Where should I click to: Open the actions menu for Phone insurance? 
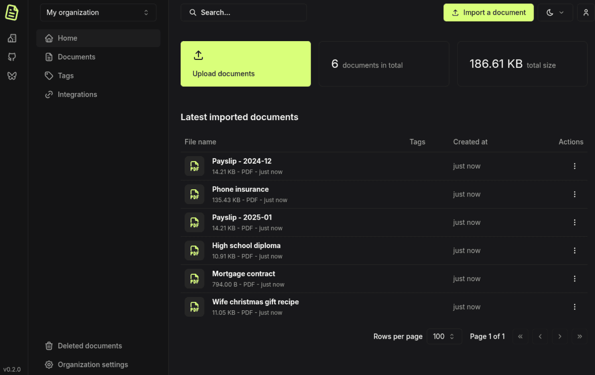click(574, 194)
